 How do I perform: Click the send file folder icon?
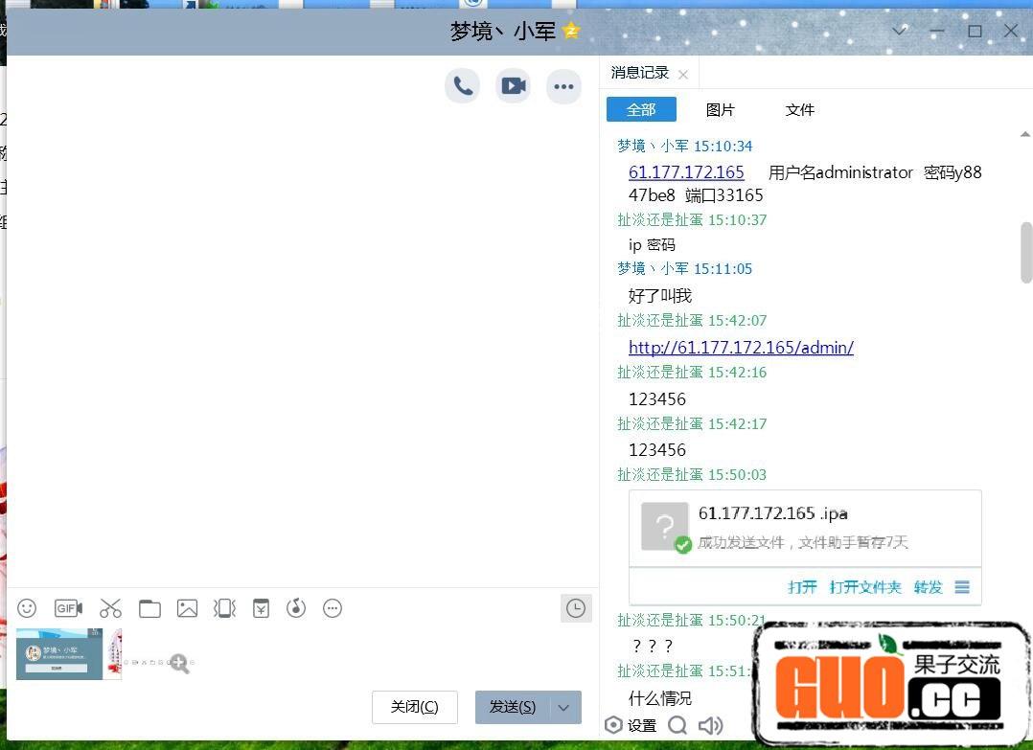tap(149, 608)
